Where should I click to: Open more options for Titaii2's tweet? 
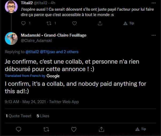tap(154, 2)
